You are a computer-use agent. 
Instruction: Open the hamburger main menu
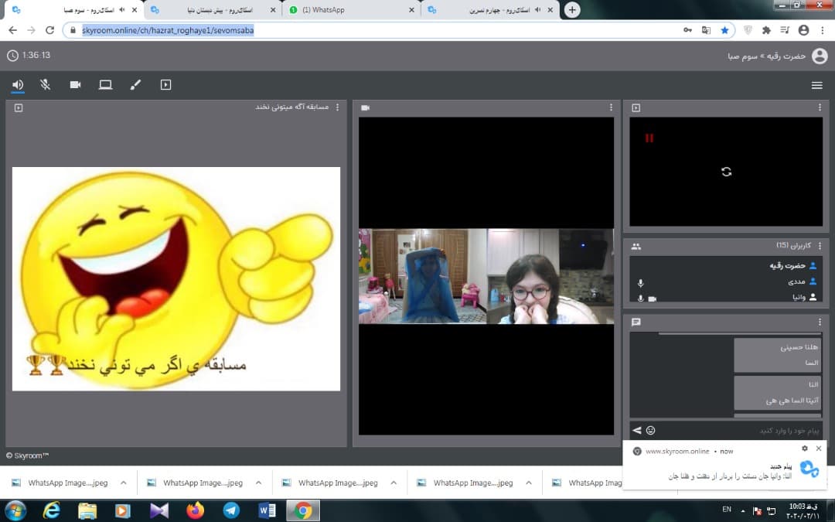(x=816, y=85)
